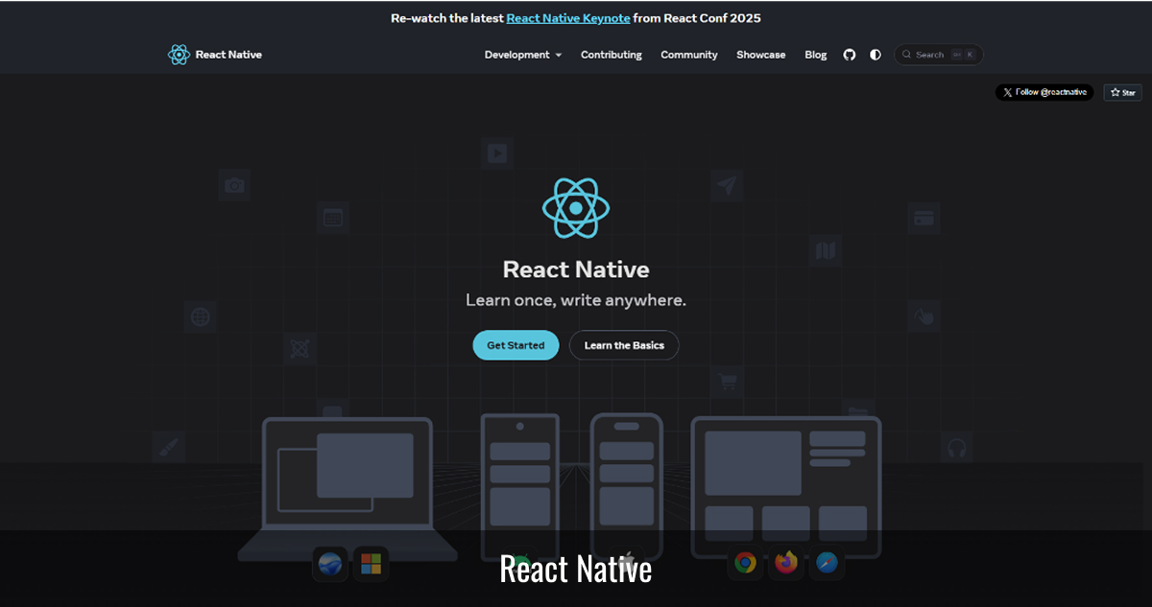Click the 'React Native' hero heading
The width and height of the screenshot is (1152, 607).
point(576,269)
